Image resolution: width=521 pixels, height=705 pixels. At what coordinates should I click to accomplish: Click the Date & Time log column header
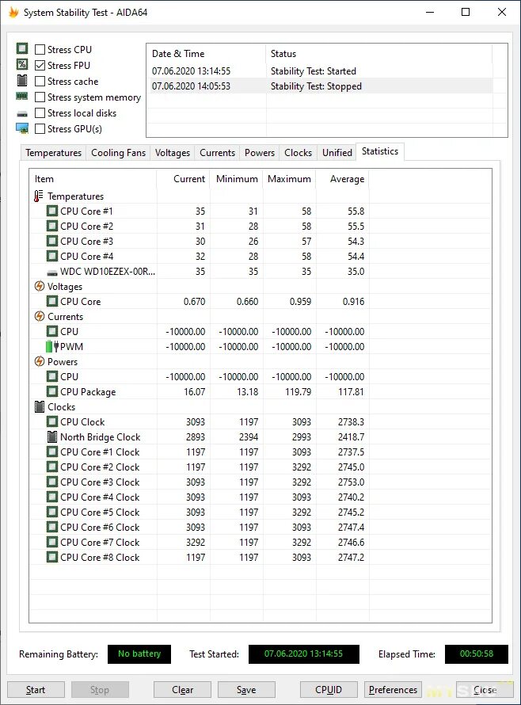pos(207,54)
